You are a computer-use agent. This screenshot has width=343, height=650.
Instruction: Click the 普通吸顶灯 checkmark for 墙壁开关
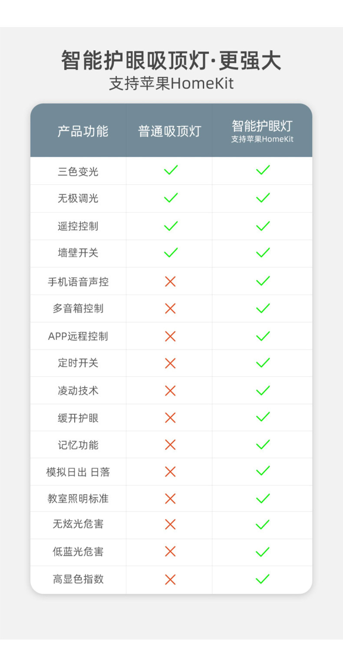click(x=171, y=252)
